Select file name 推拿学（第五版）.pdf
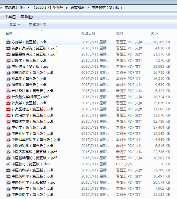The width and height of the screenshot is (177, 199). tap(29, 78)
